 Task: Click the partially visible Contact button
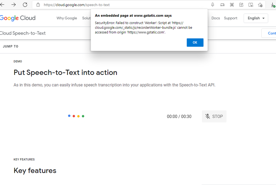pos(269,33)
